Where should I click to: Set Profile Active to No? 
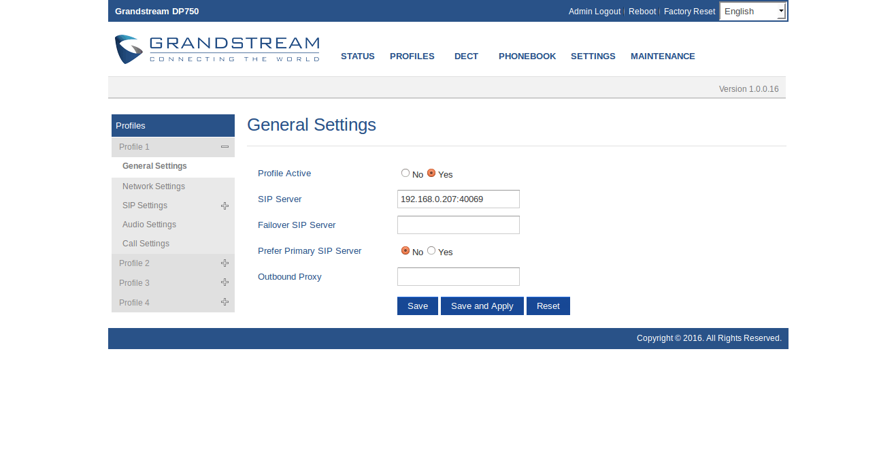(405, 173)
